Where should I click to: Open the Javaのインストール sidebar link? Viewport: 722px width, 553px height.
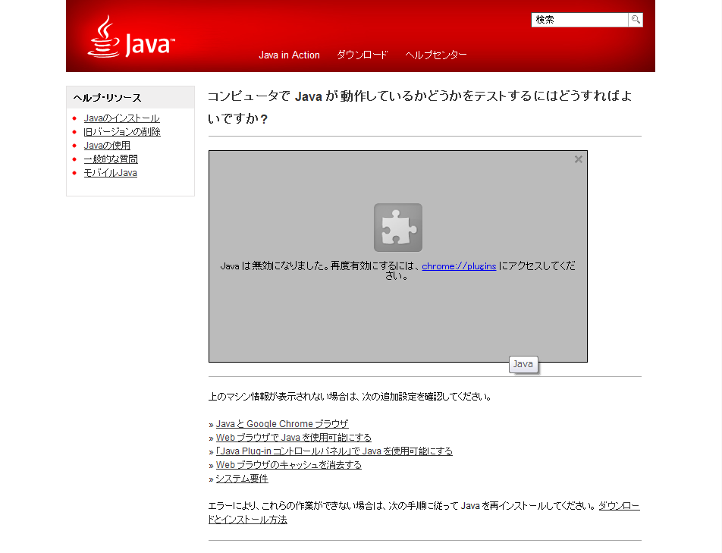coord(121,118)
